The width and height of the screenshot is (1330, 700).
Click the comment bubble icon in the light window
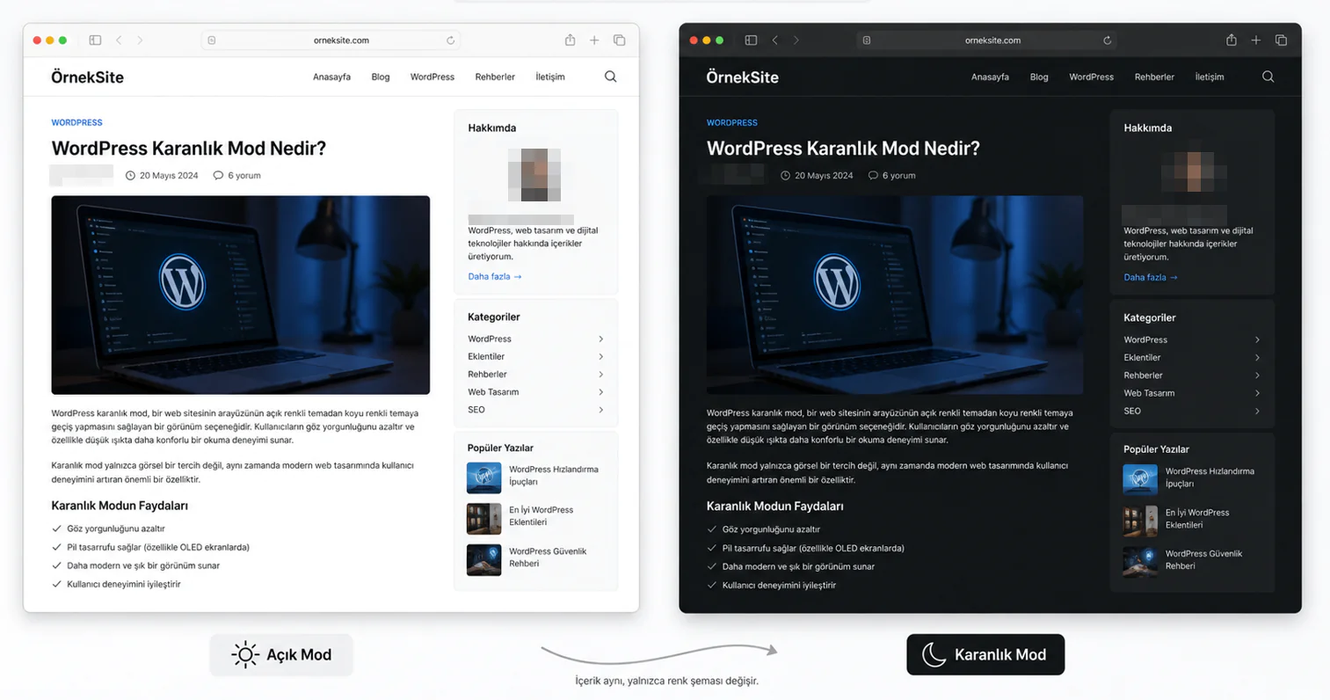218,175
